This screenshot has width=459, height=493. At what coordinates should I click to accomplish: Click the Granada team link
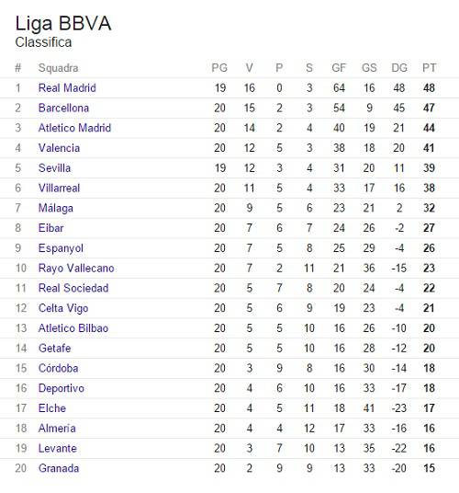pos(59,468)
